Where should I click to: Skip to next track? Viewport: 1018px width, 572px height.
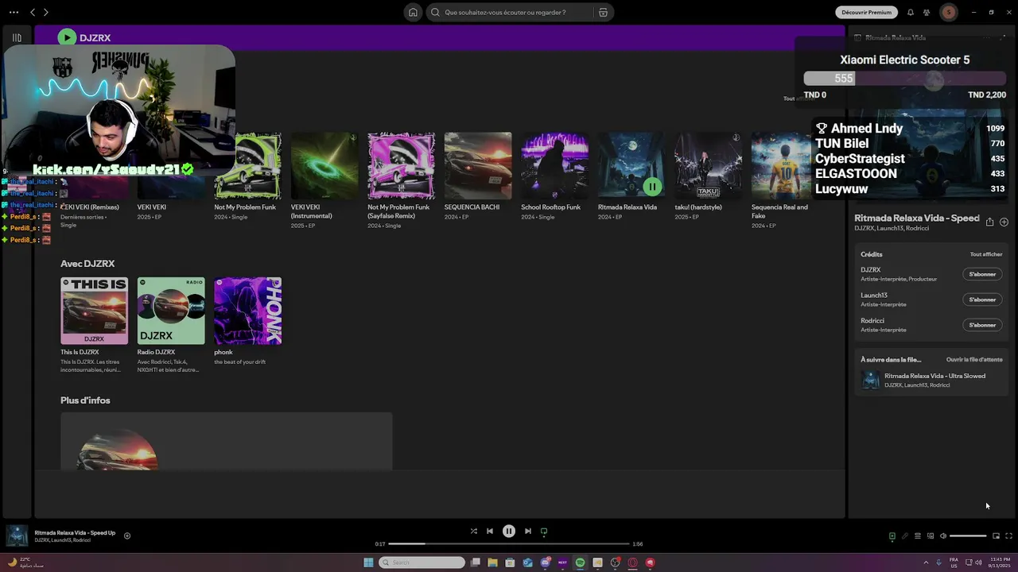(x=527, y=531)
